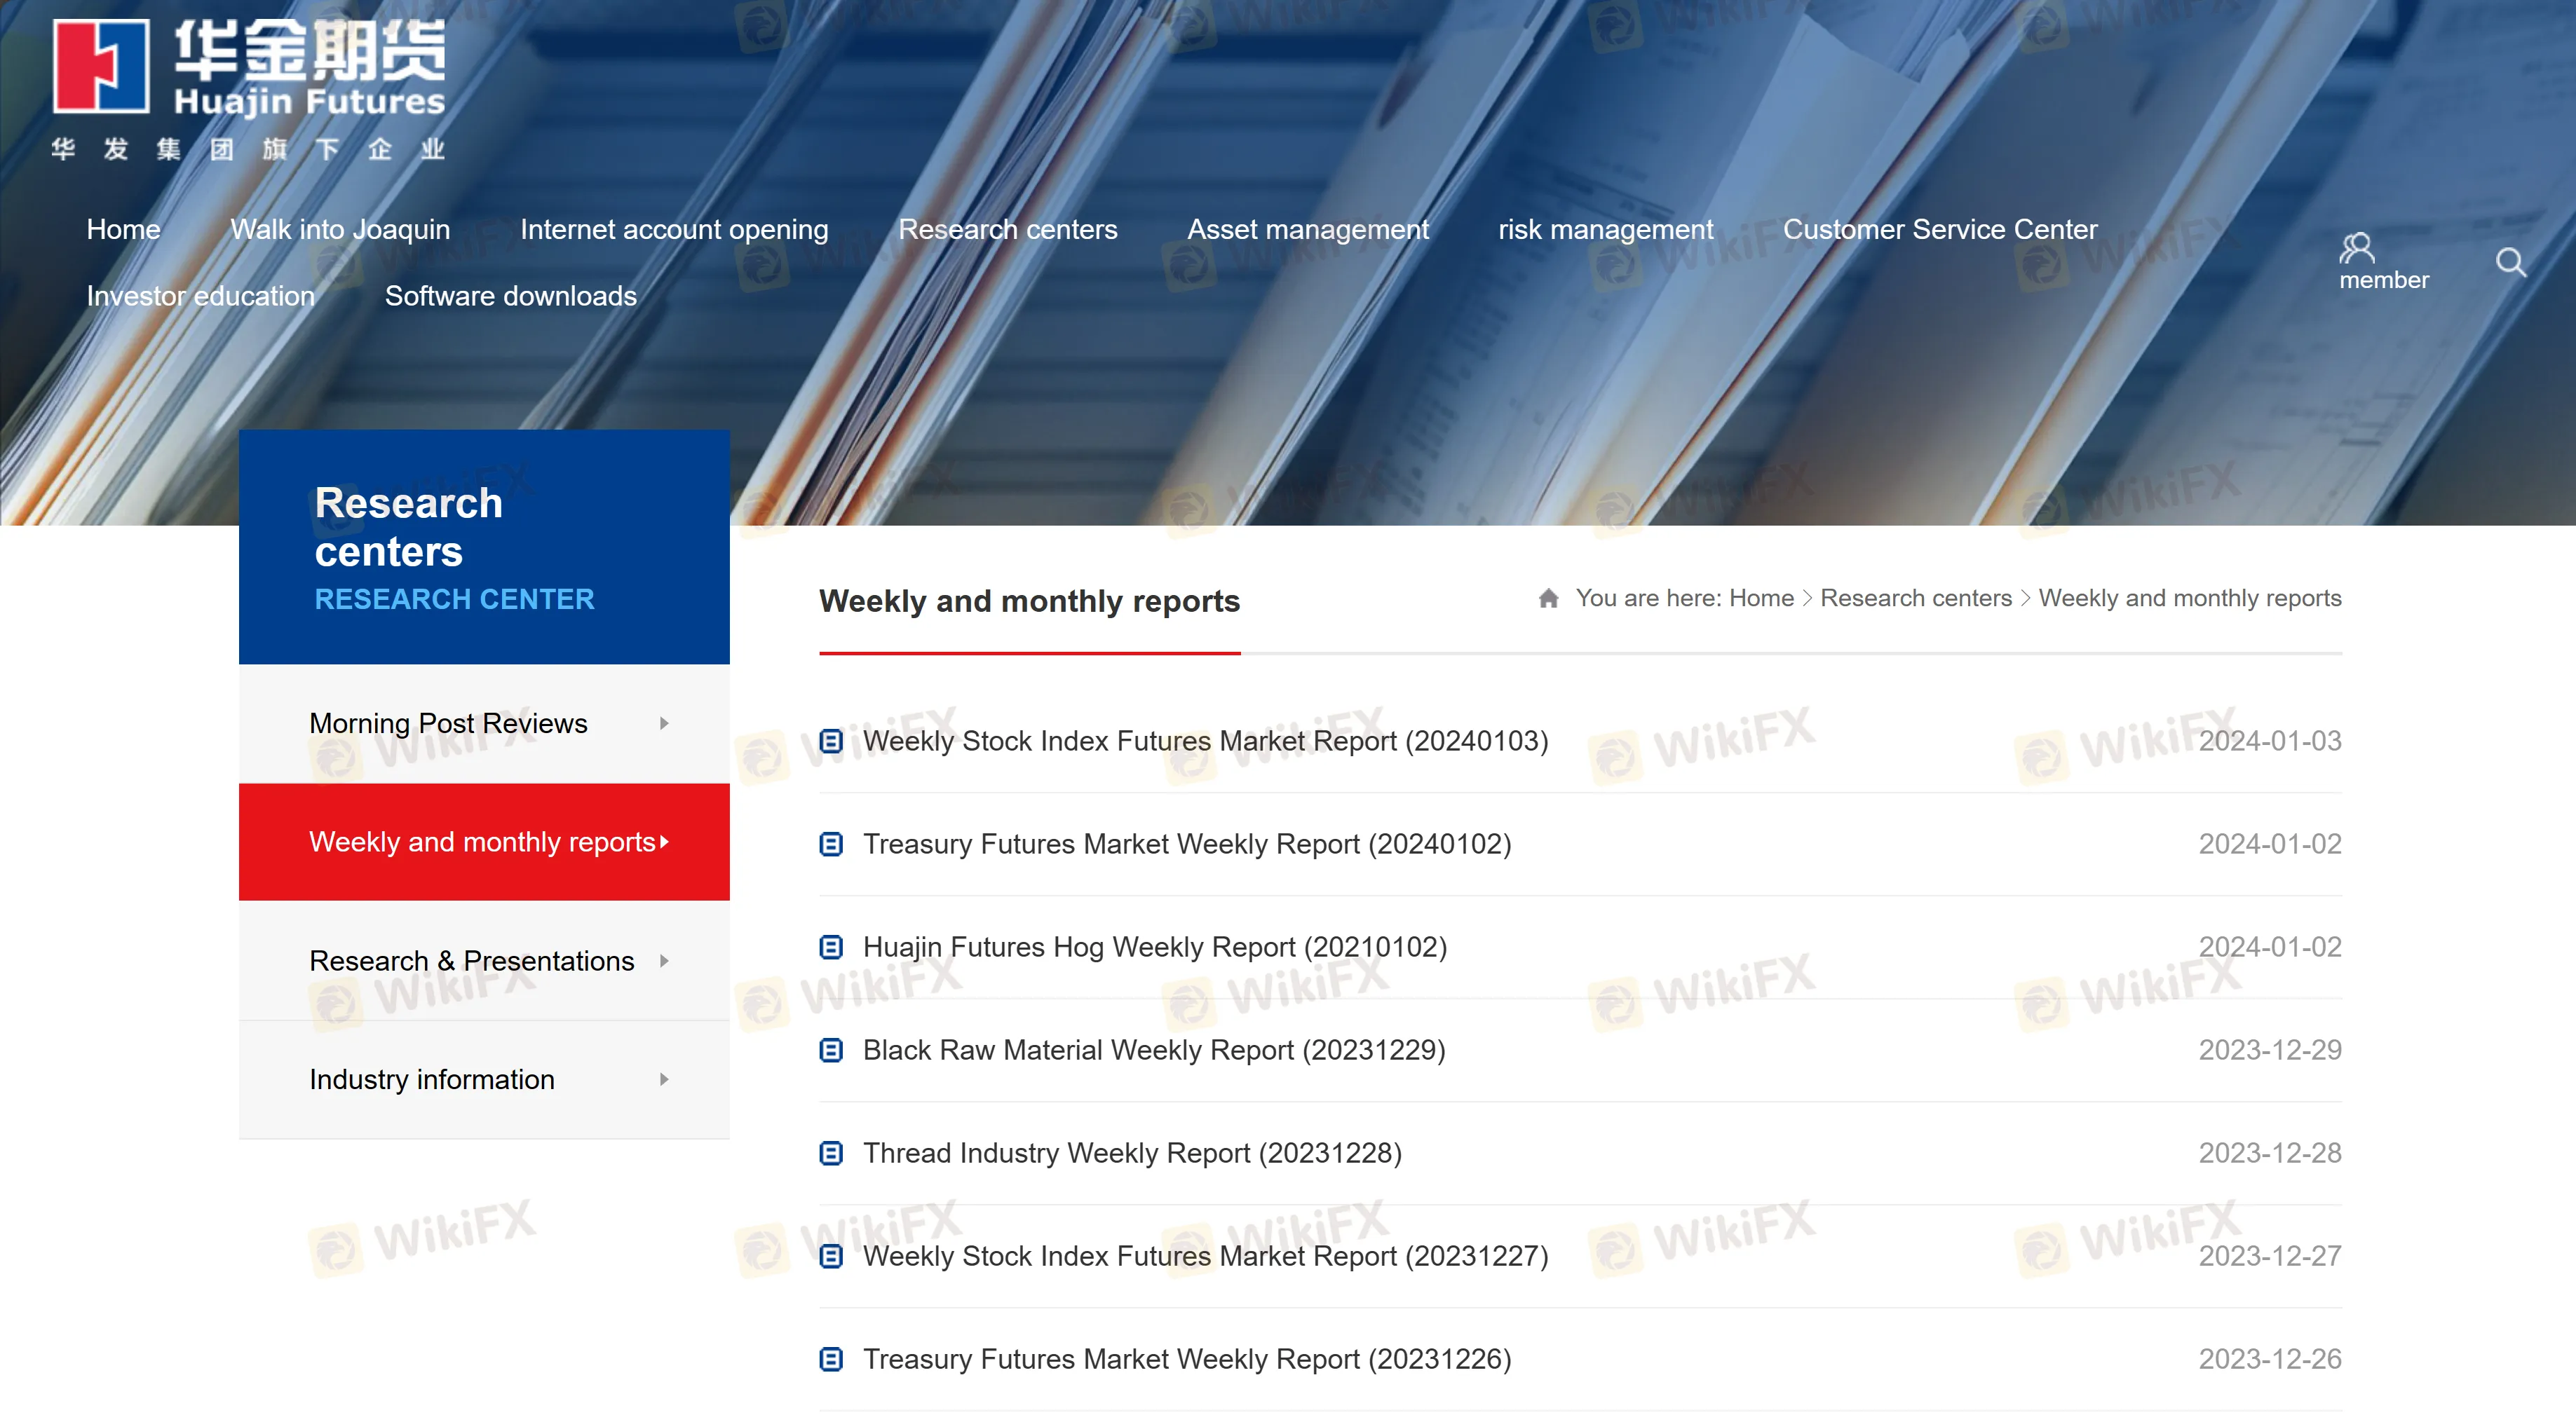Open the Internet account opening menu
Viewport: 2576px width, 1415px height.
point(674,229)
